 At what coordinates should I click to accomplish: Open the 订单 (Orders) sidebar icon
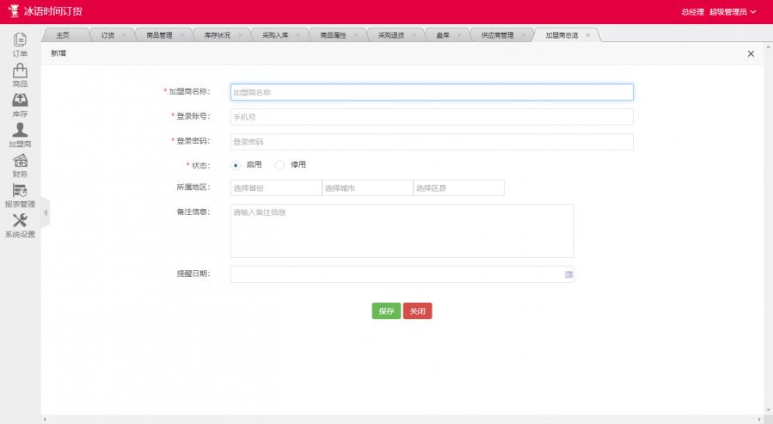click(20, 40)
